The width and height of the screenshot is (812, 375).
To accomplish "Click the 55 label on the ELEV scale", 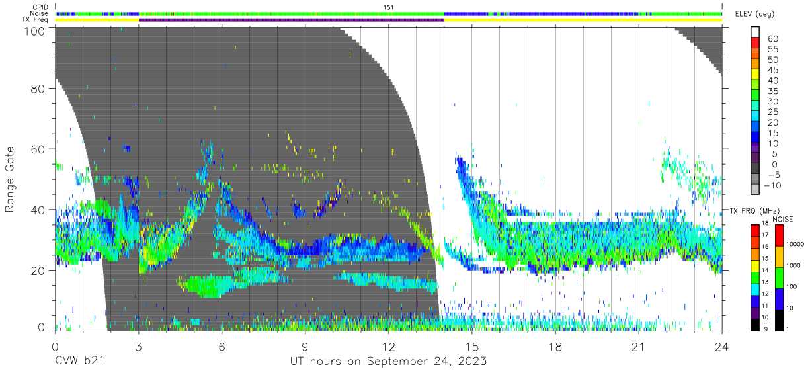I will (772, 49).
